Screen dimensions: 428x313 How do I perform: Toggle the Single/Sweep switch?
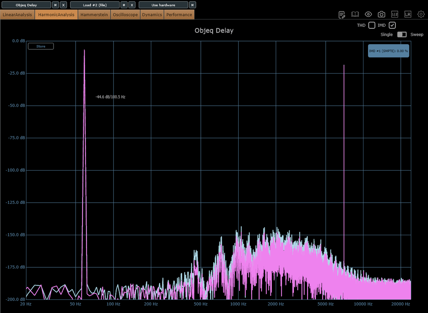tap(402, 35)
